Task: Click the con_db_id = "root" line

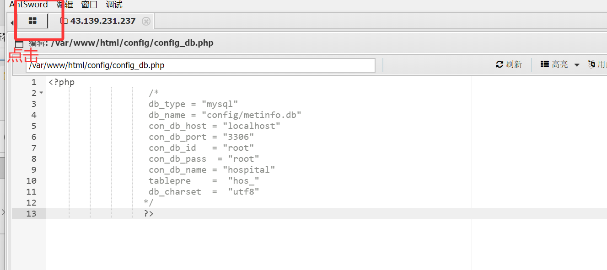Action: coord(201,148)
